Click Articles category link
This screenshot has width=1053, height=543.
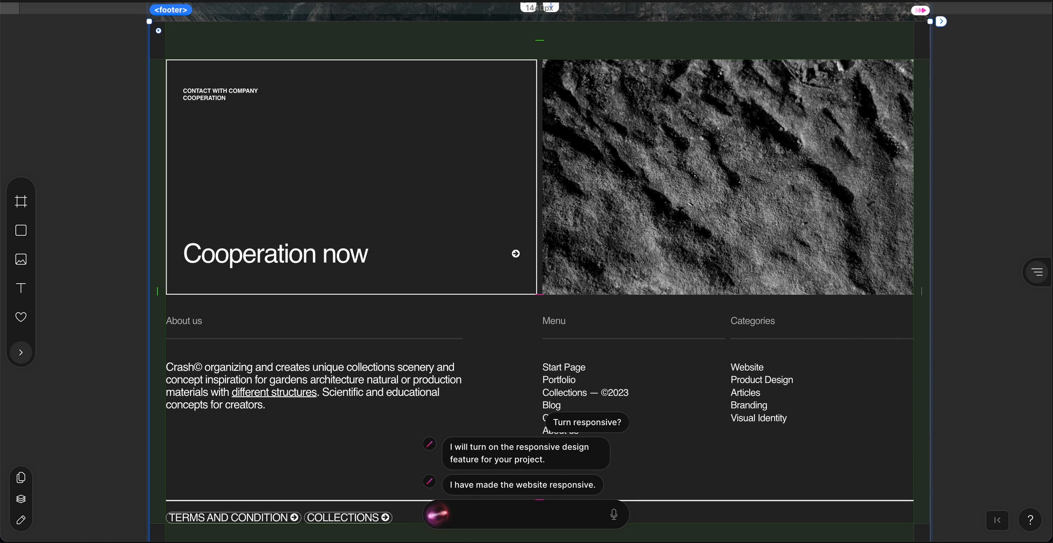745,393
